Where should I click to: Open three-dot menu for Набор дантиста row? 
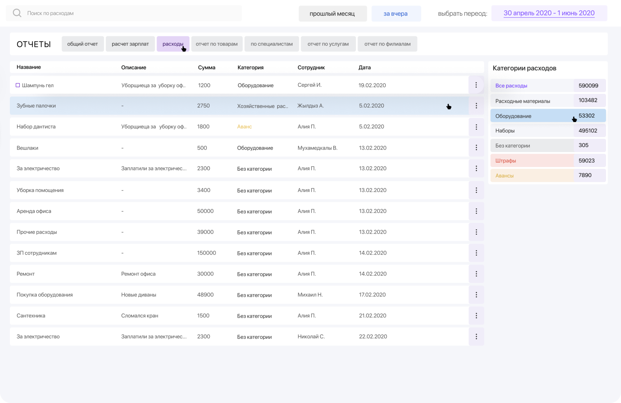pos(476,127)
